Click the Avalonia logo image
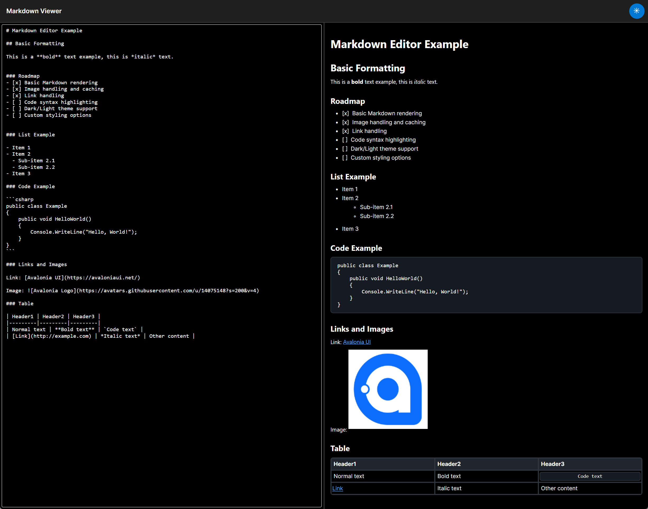648x509 pixels. click(x=388, y=389)
